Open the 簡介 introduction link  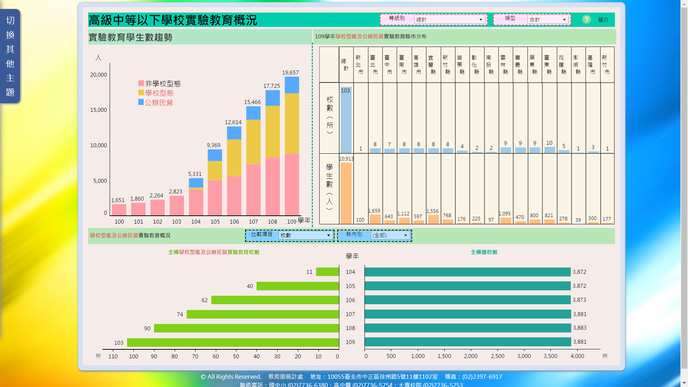pos(603,20)
